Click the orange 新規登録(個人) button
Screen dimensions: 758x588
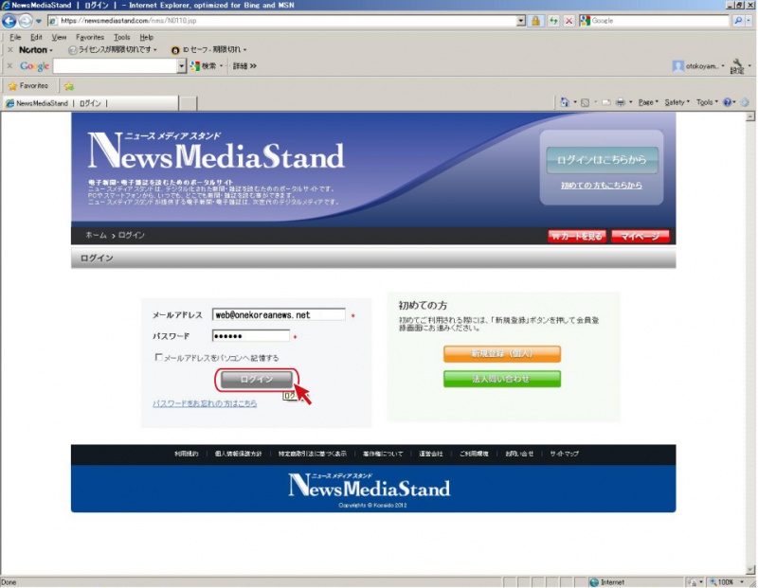coord(502,354)
